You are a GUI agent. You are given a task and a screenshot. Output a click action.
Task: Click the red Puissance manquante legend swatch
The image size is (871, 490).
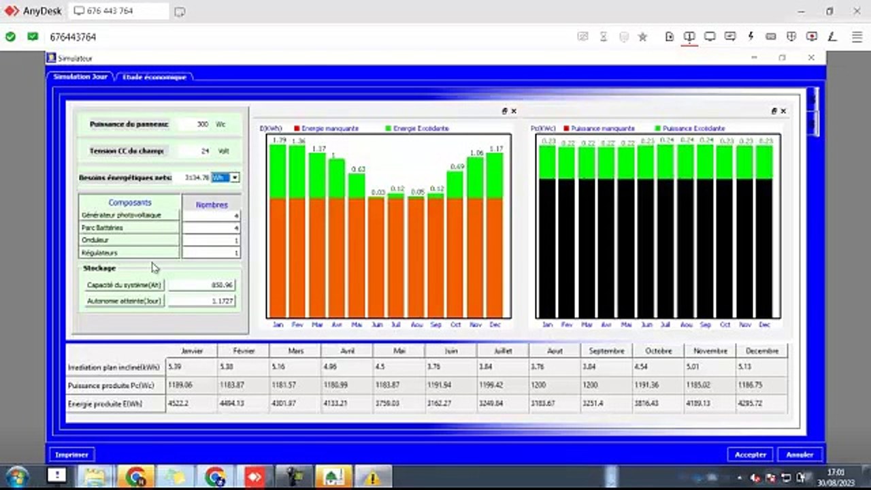click(567, 129)
